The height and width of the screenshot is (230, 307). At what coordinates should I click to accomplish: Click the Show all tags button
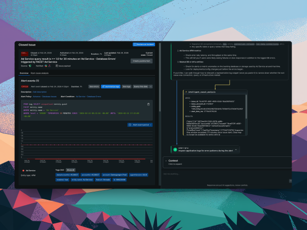tap(71, 170)
